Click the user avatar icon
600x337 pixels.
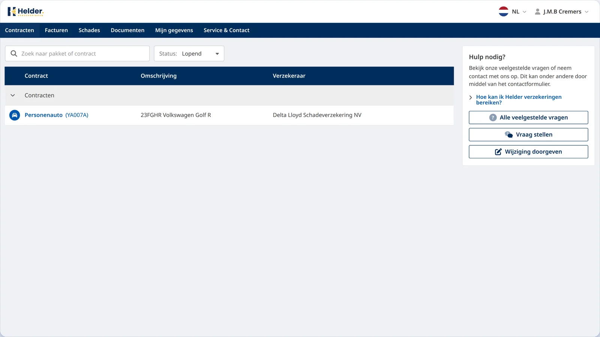click(537, 12)
